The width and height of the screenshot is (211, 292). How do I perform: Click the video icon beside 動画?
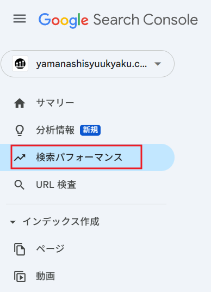point(20,276)
